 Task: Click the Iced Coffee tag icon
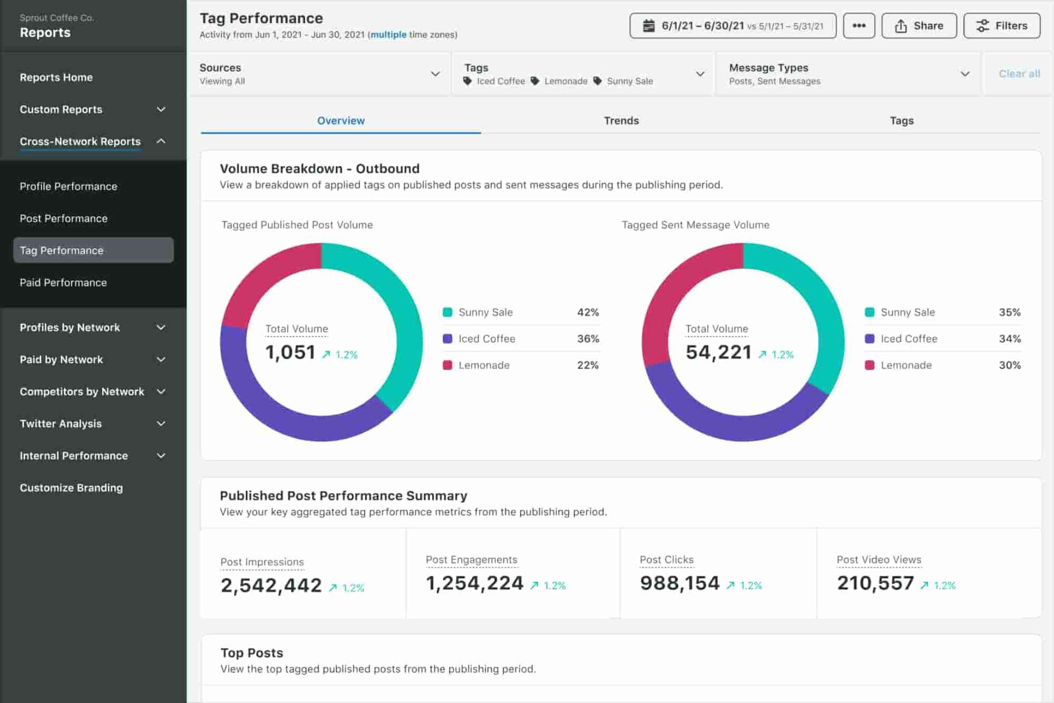click(467, 81)
